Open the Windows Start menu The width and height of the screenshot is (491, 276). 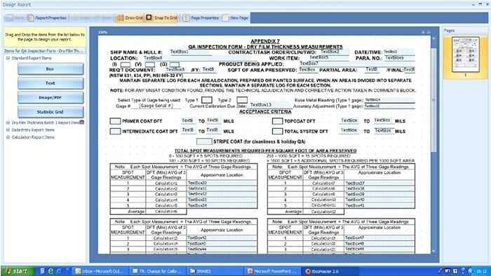[18, 271]
